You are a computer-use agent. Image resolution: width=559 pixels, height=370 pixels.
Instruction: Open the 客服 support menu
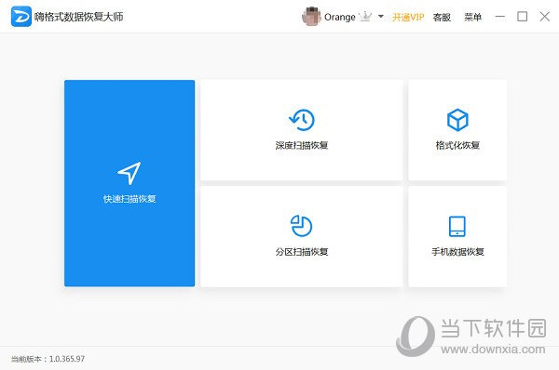(x=442, y=17)
